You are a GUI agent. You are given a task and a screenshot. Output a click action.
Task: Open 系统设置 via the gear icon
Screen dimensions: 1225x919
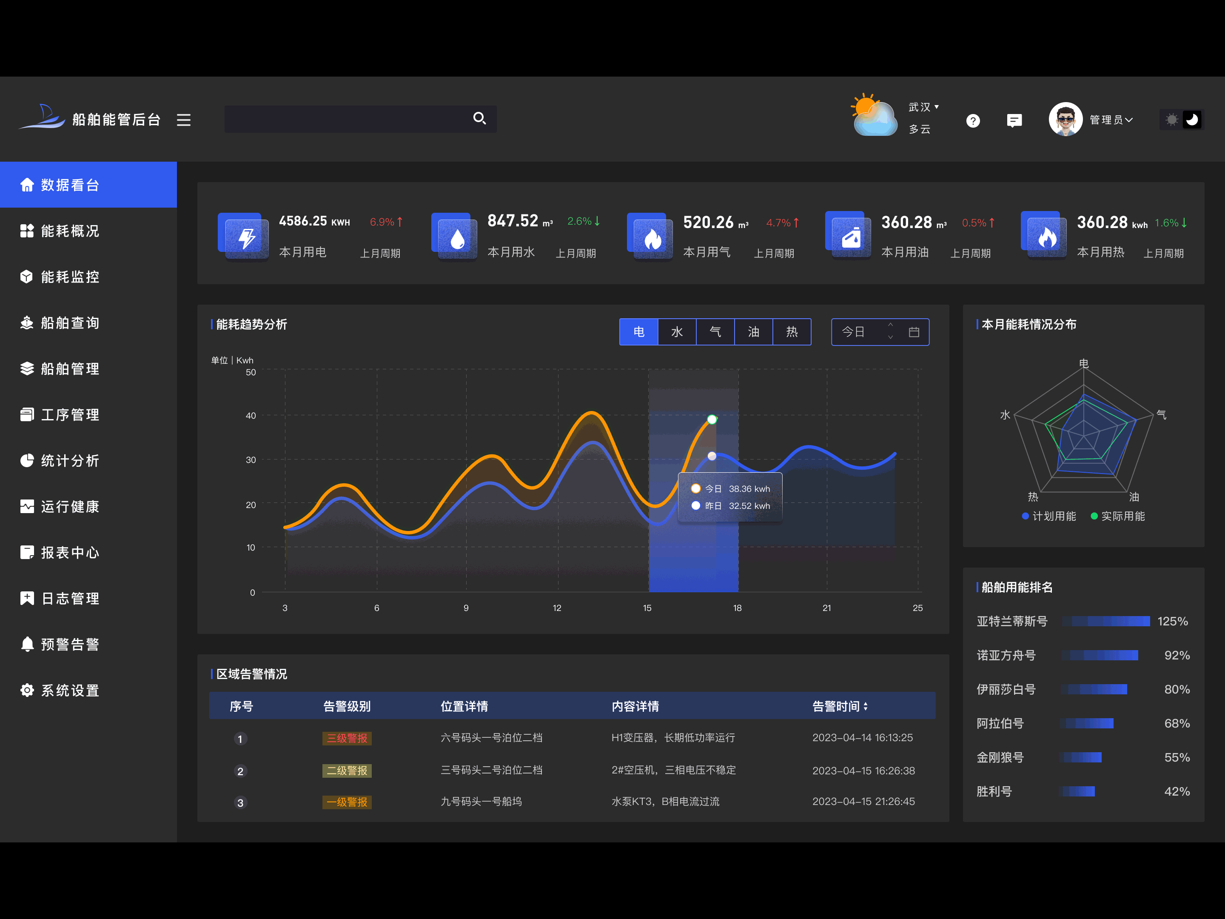(27, 690)
